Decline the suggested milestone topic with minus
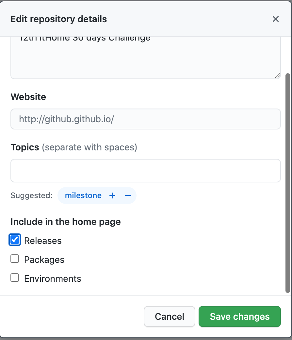Screen dimensions: 292x340 click(x=128, y=195)
